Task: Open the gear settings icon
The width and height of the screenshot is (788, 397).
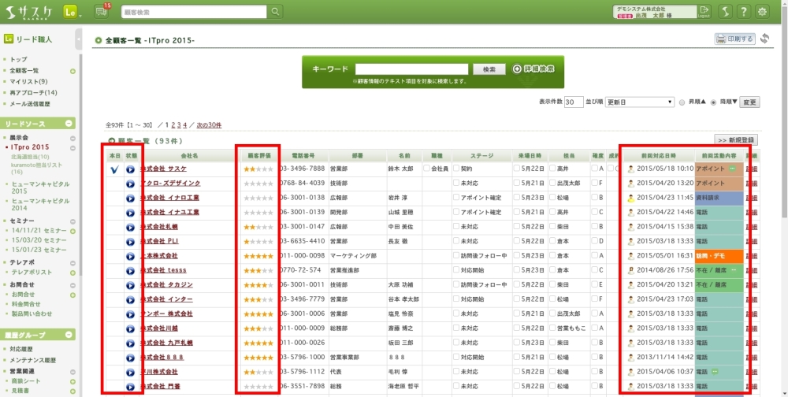Action: (x=762, y=11)
